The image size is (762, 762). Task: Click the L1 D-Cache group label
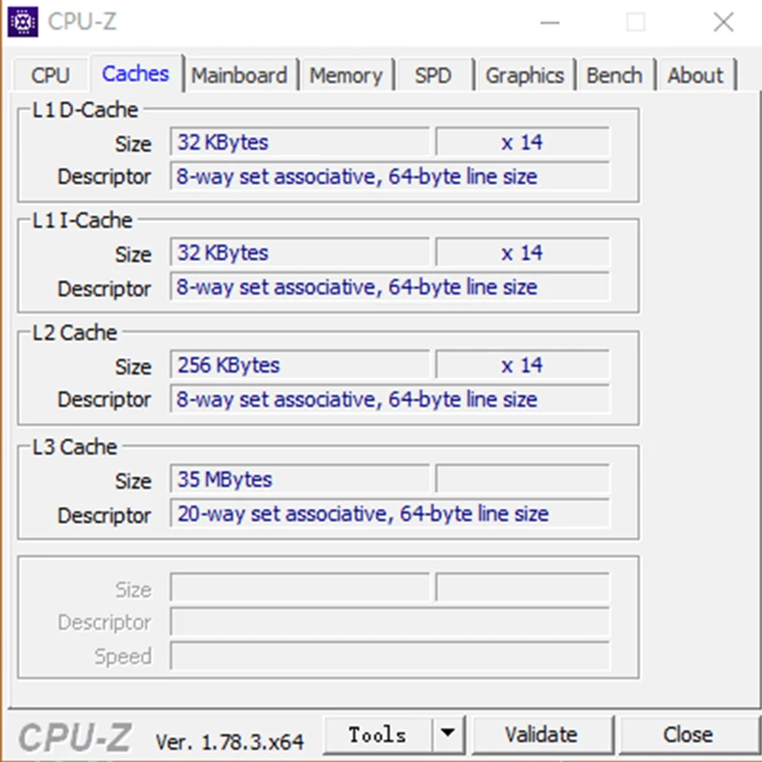pos(85,110)
